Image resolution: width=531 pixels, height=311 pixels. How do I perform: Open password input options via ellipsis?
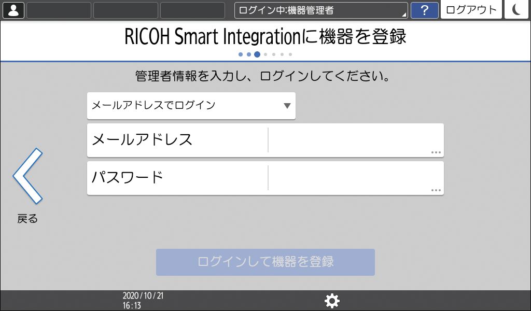pos(437,191)
